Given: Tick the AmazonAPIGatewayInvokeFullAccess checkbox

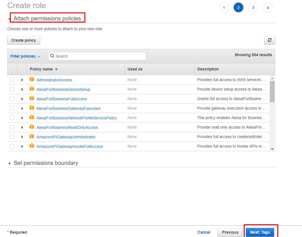Looking at the screenshot, I should 12,146.
